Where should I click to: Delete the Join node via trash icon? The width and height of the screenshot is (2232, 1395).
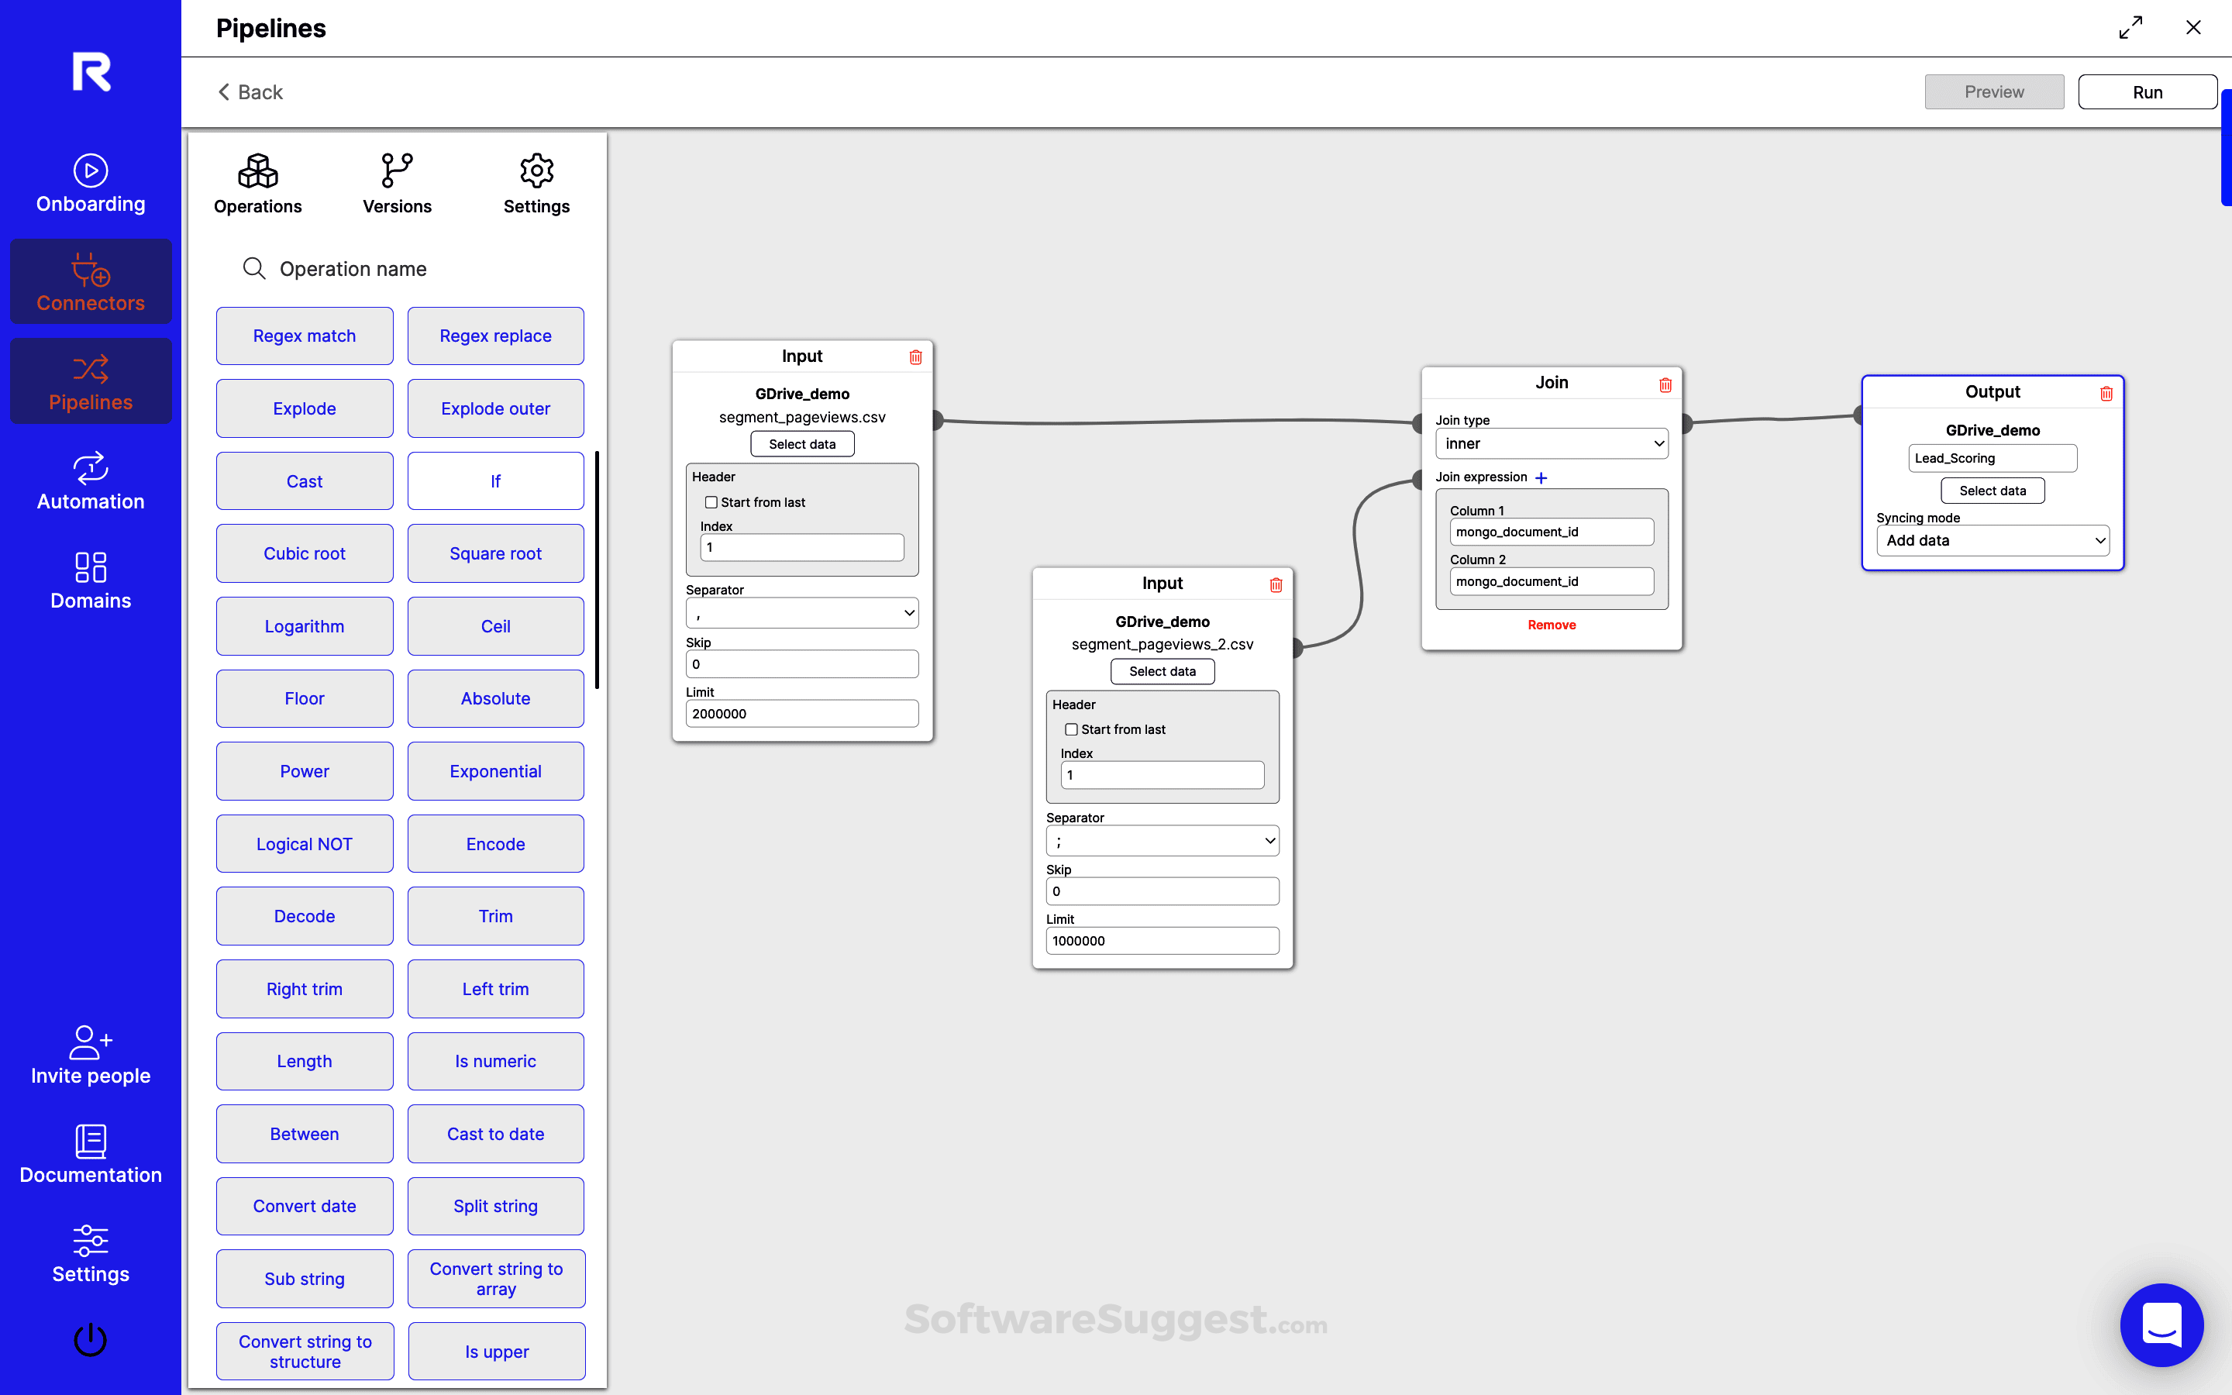tap(1665, 384)
